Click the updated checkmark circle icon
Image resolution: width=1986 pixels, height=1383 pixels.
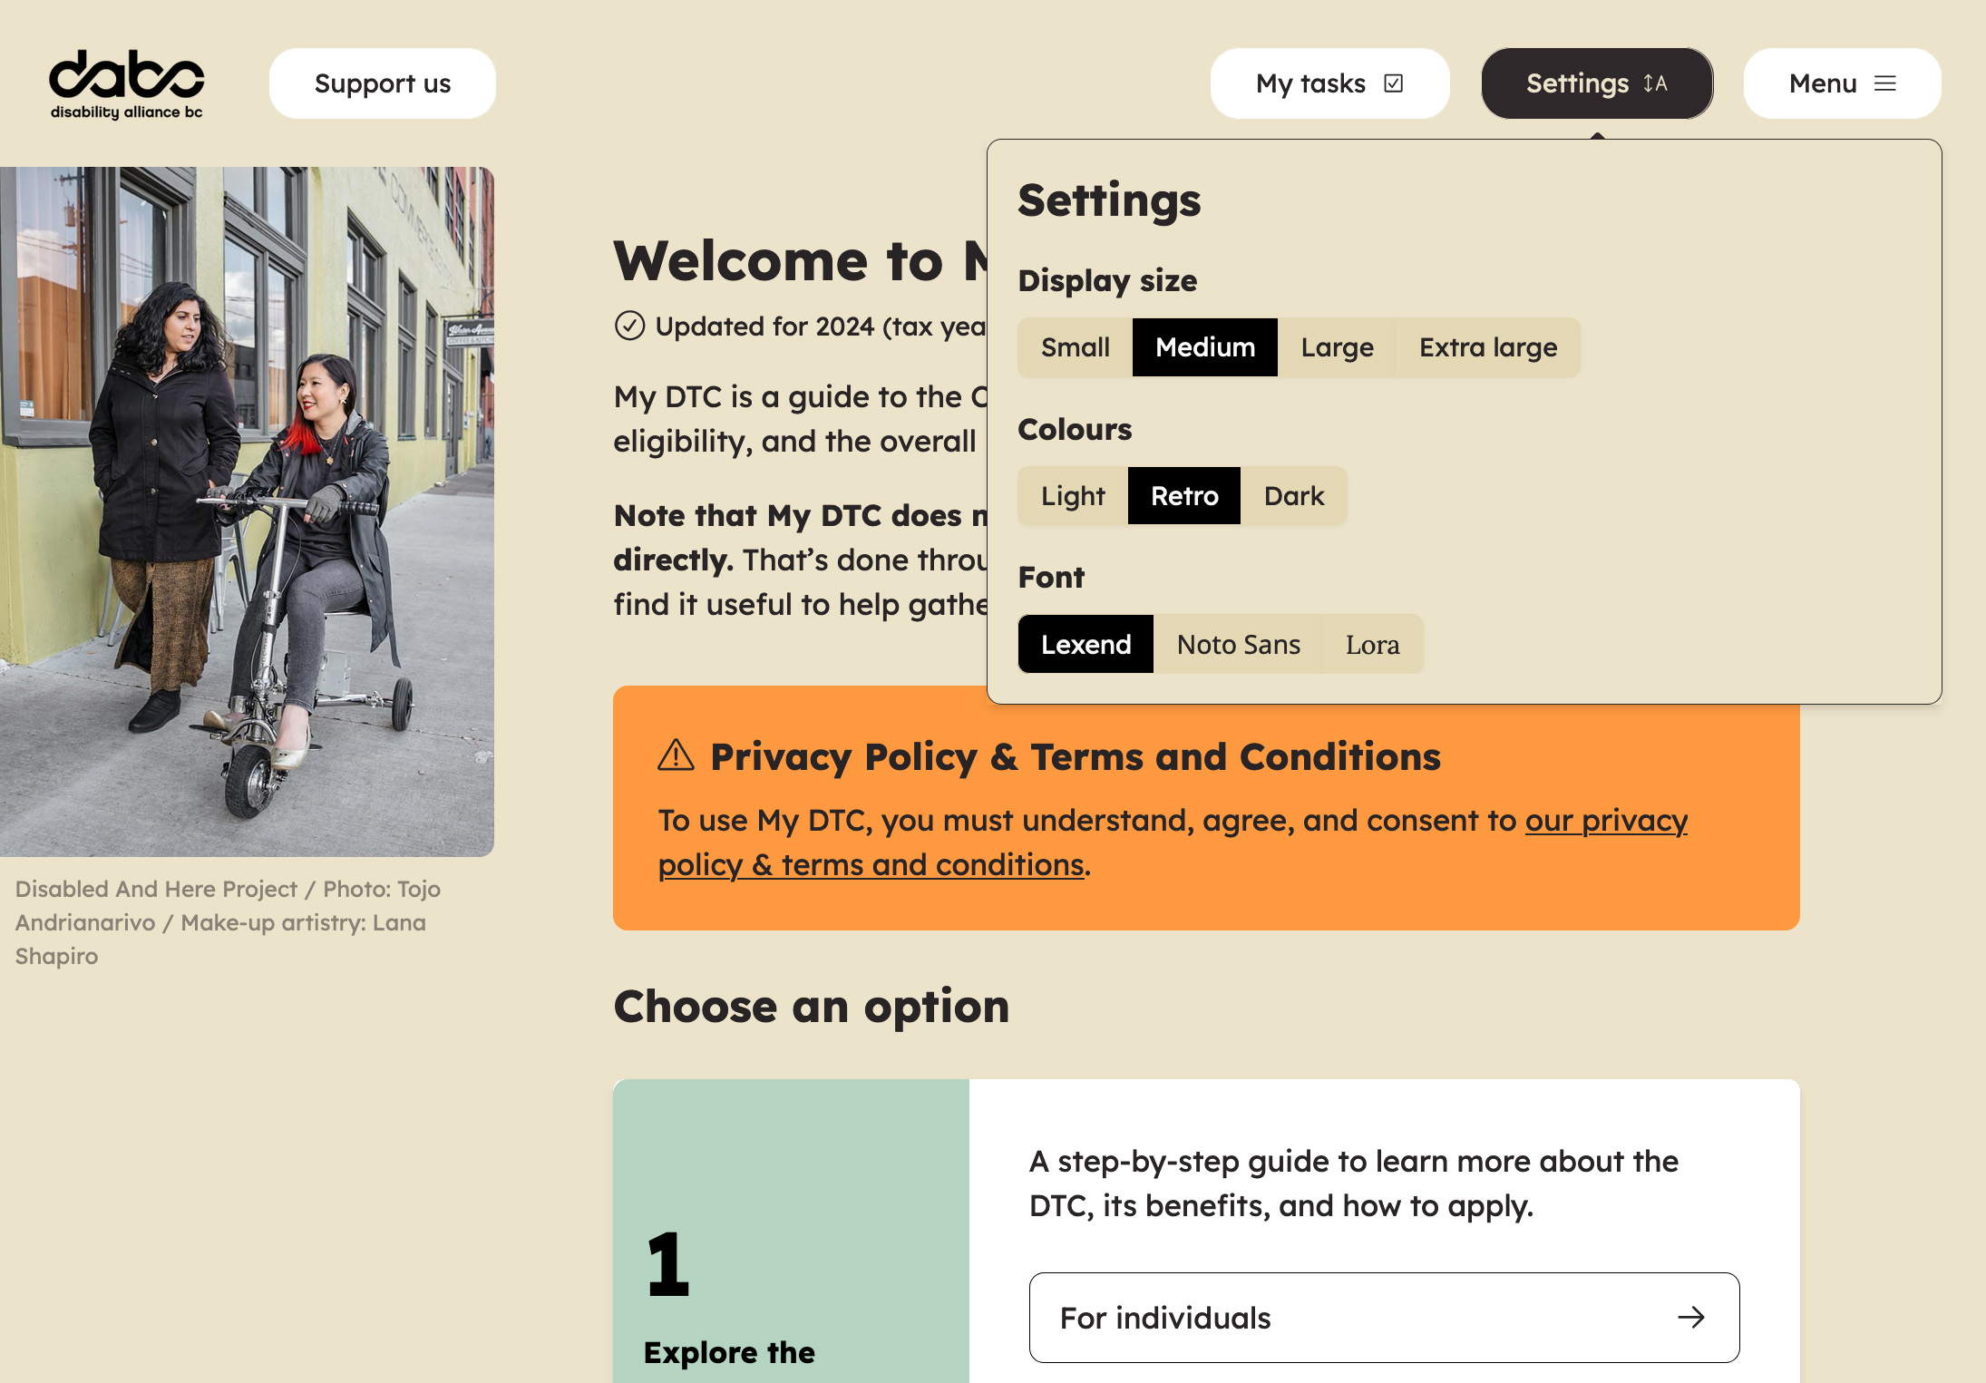point(629,326)
